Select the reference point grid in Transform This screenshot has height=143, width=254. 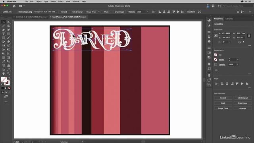pyautogui.click(x=216, y=35)
